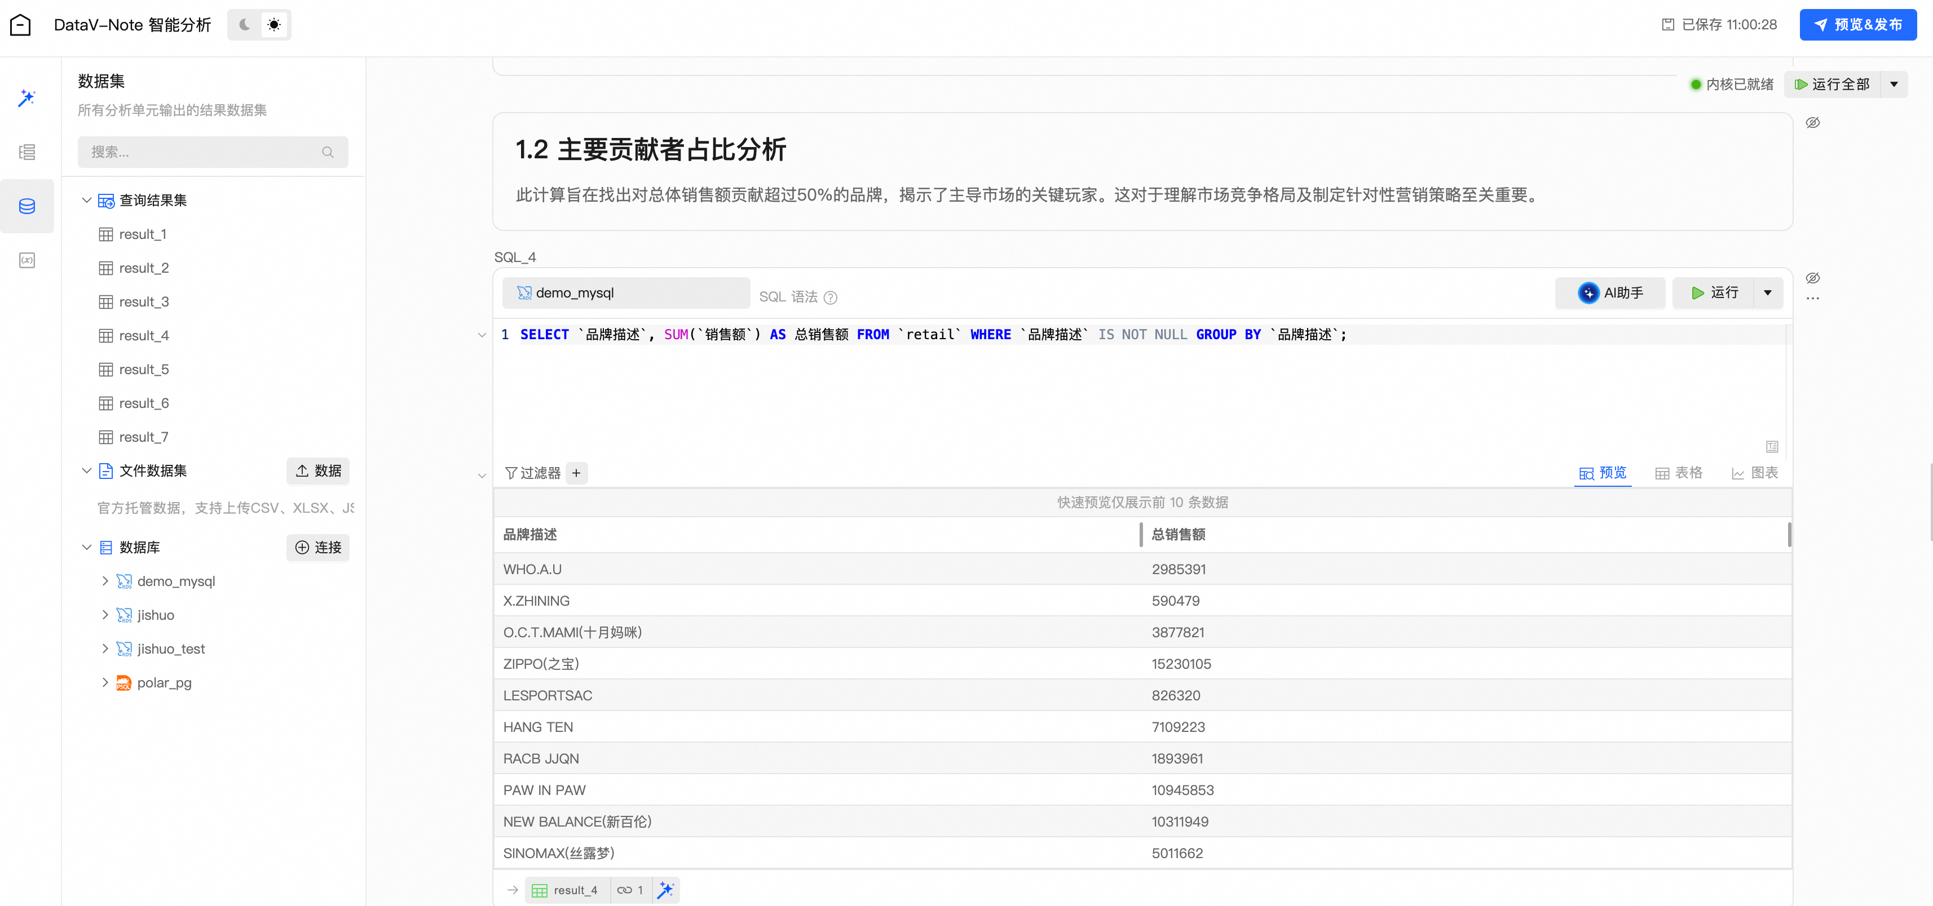Click the 预览&发布 button
The image size is (1933, 906).
tap(1857, 25)
